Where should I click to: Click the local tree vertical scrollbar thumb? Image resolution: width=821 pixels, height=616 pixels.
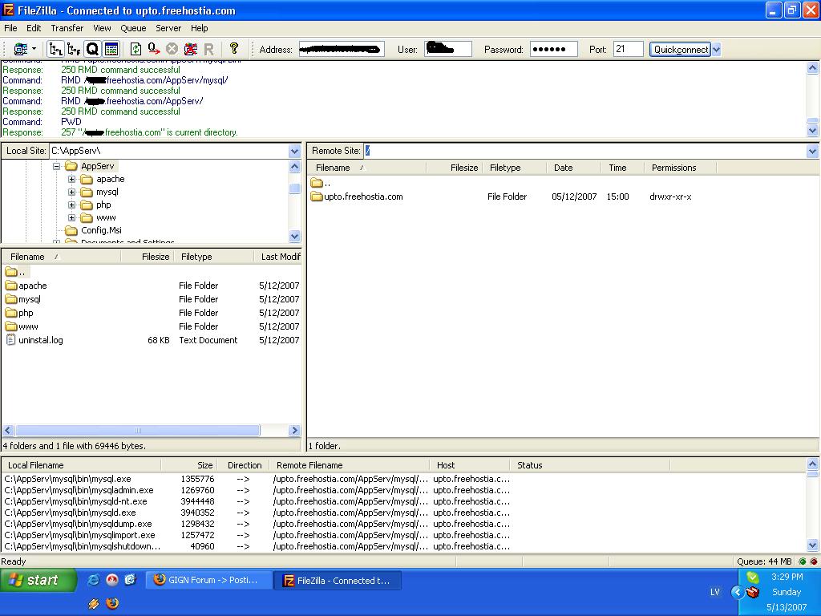295,188
